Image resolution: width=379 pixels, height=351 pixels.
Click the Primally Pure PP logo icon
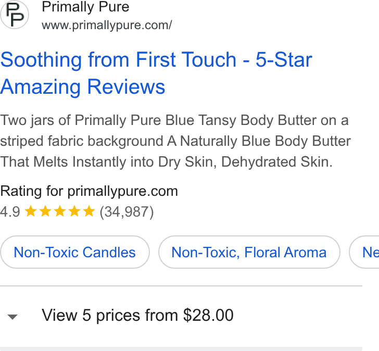(x=15, y=15)
